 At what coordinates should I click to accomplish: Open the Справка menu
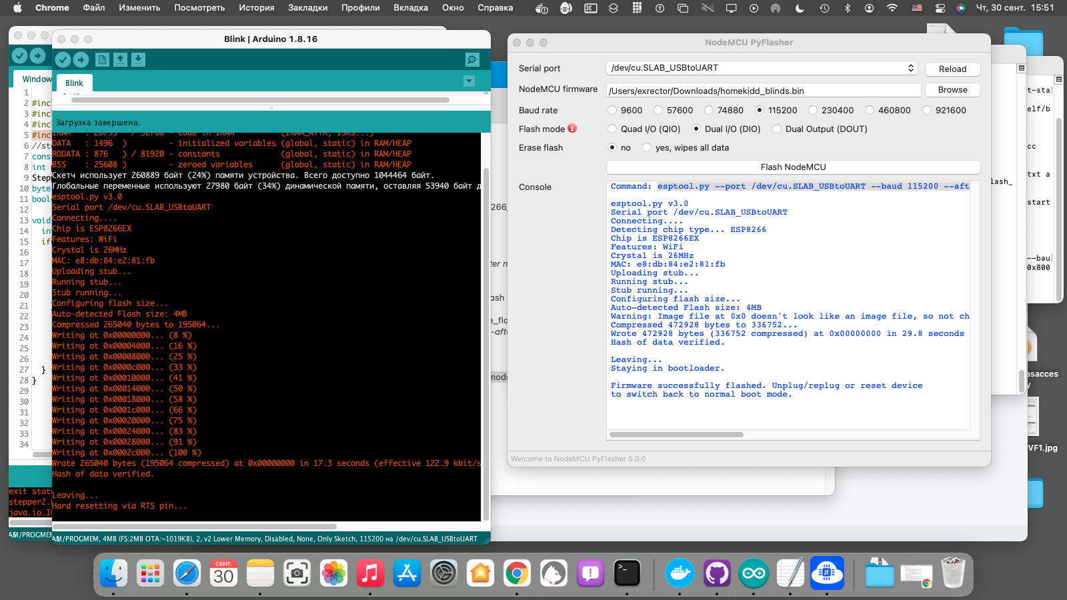(x=495, y=8)
